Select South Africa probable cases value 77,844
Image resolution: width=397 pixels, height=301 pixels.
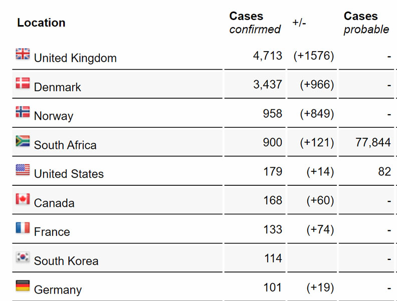(x=373, y=143)
